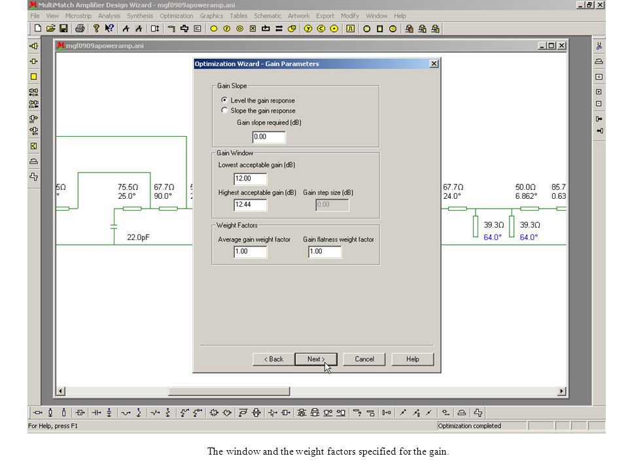The image size is (628, 471).
Task: Save the design with the floppy disk icon
Action: coord(63,28)
